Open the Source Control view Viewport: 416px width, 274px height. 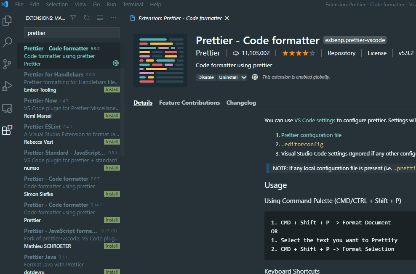(7, 64)
